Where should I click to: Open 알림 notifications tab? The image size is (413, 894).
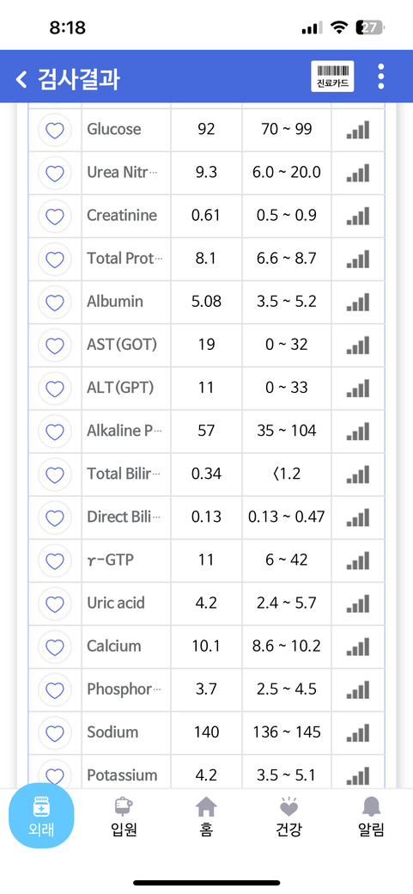tap(372, 817)
